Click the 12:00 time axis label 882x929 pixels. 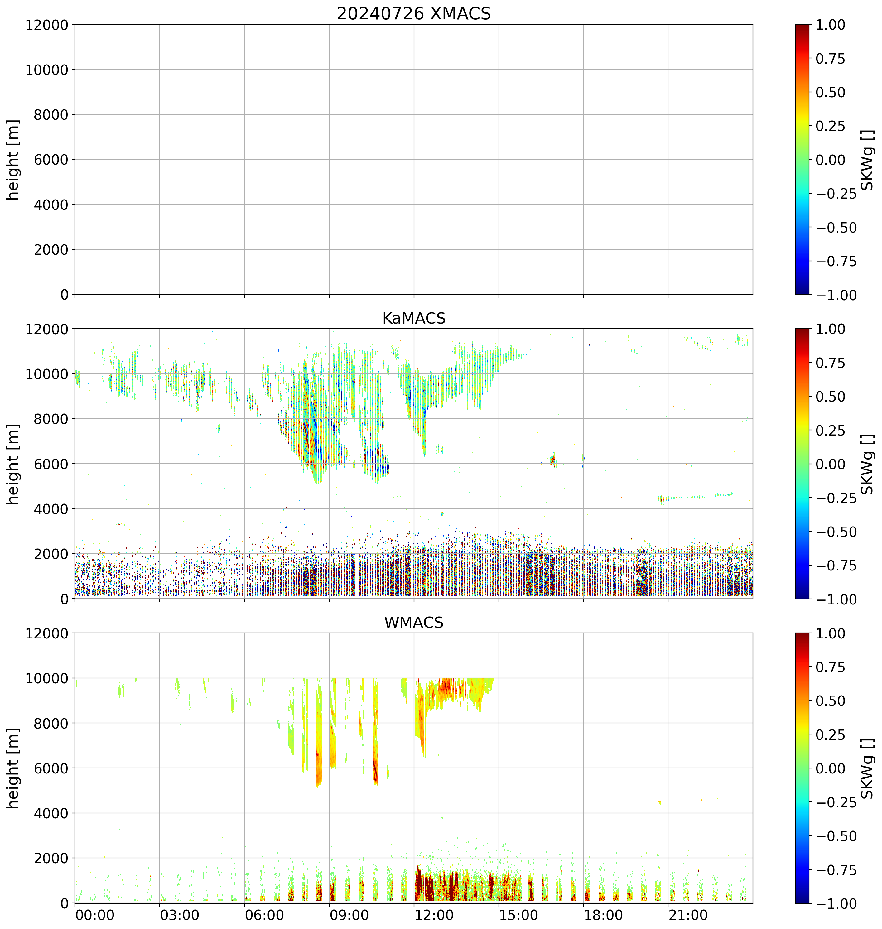434,915
